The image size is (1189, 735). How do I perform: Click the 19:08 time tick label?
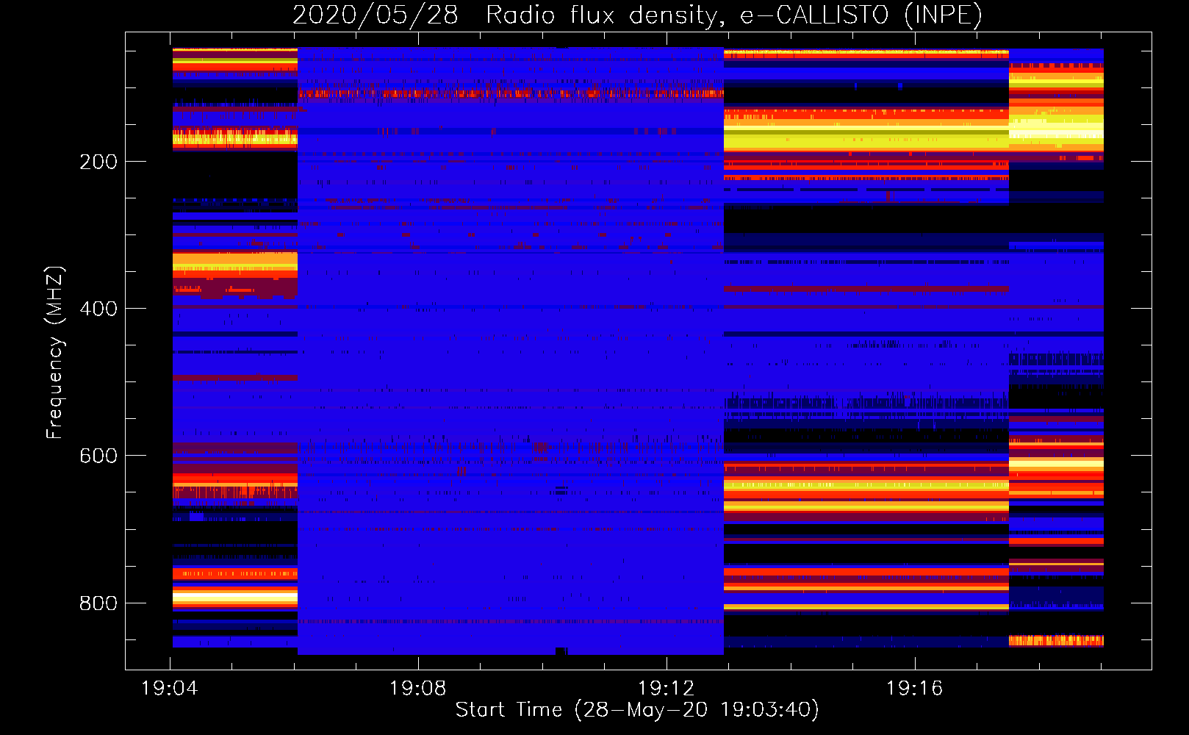click(418, 689)
